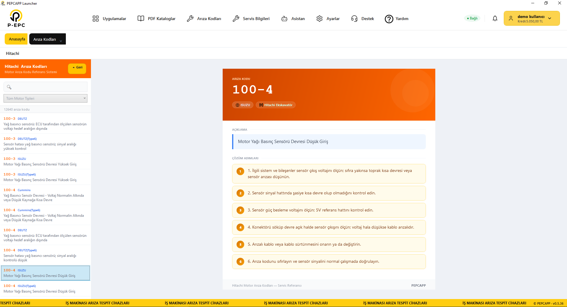Image resolution: width=567 pixels, height=307 pixels.
Task: Focus the fault code search field
Action: (x=45, y=87)
